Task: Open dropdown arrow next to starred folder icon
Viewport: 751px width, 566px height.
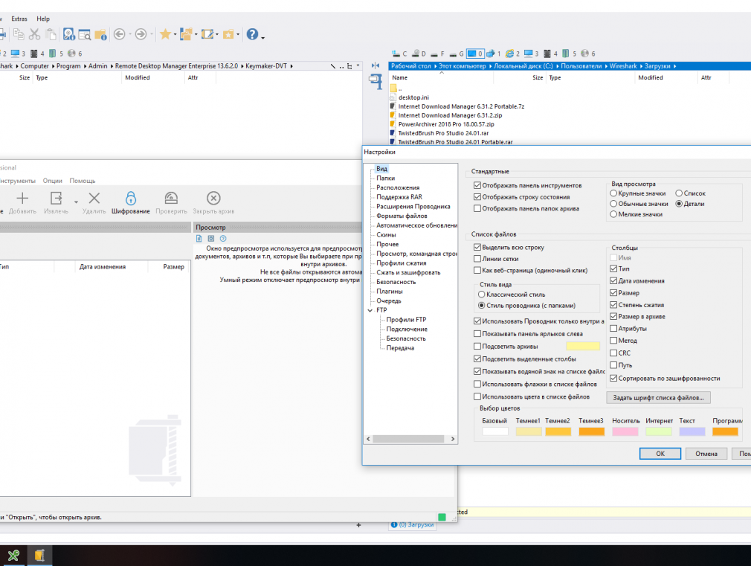Action: 238,34
